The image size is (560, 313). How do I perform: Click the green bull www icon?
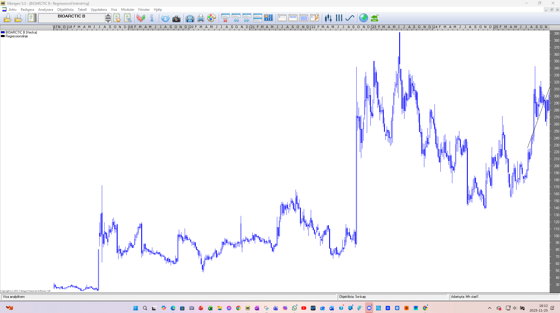point(374,18)
